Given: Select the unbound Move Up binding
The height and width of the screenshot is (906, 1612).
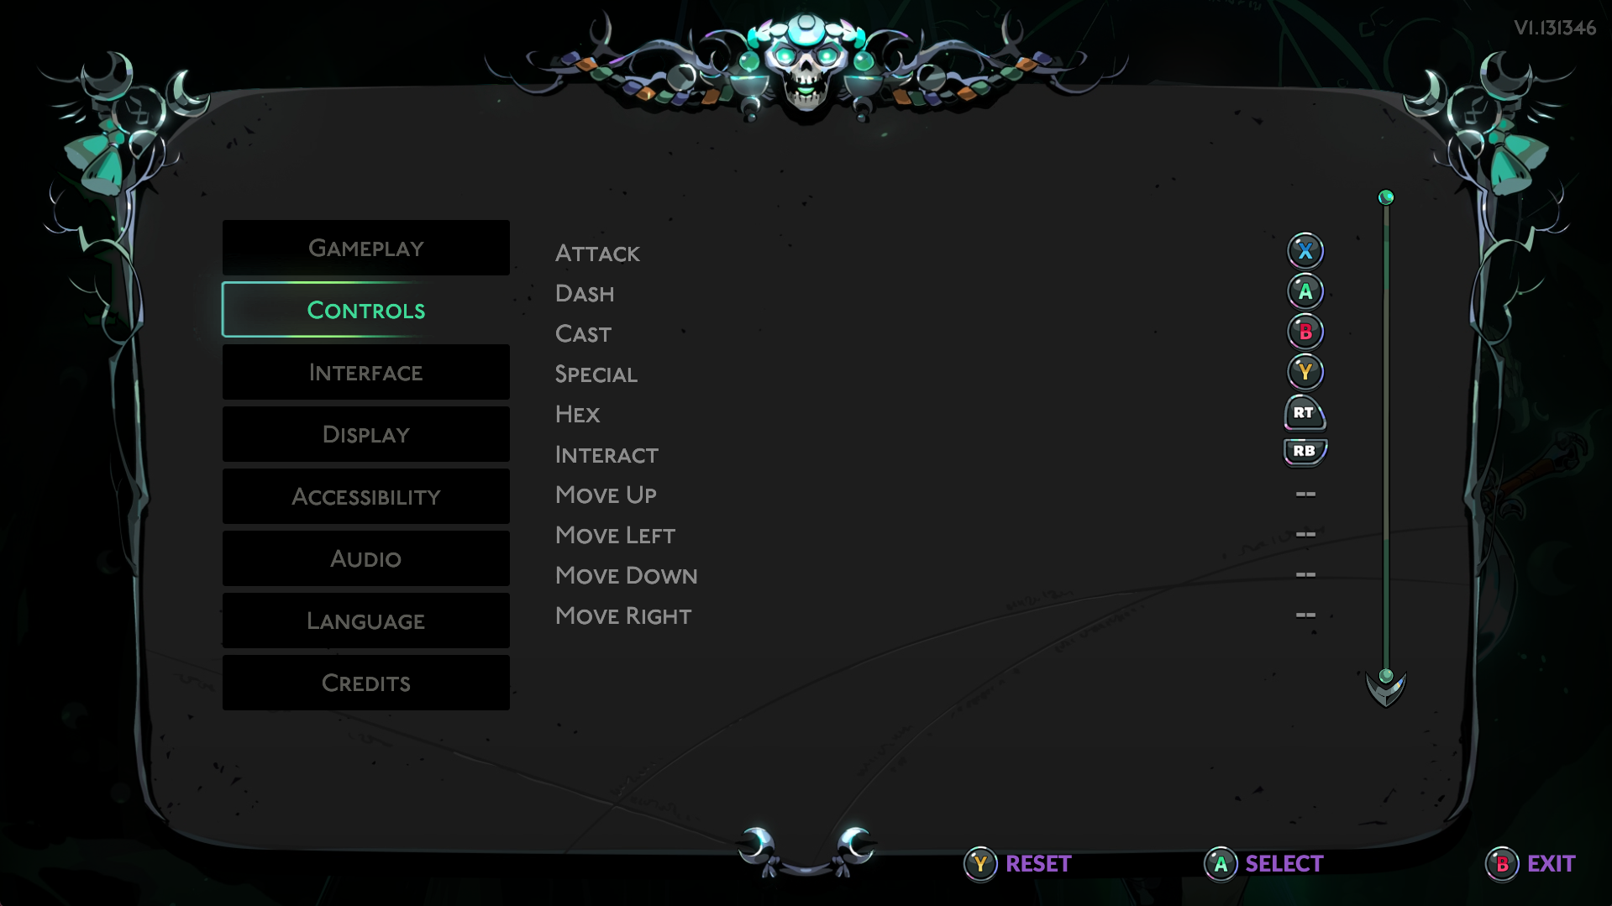Looking at the screenshot, I should point(1305,494).
